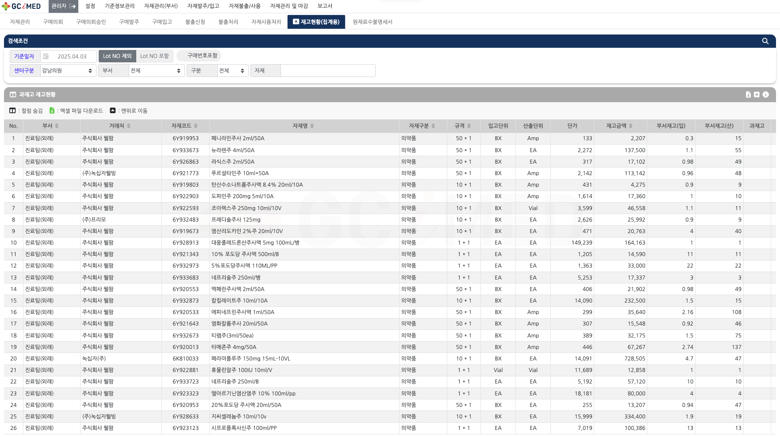Open the 자재발주/입고 top menu

(x=203, y=6)
